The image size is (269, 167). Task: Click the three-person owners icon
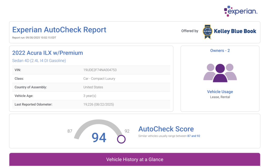click(x=220, y=73)
